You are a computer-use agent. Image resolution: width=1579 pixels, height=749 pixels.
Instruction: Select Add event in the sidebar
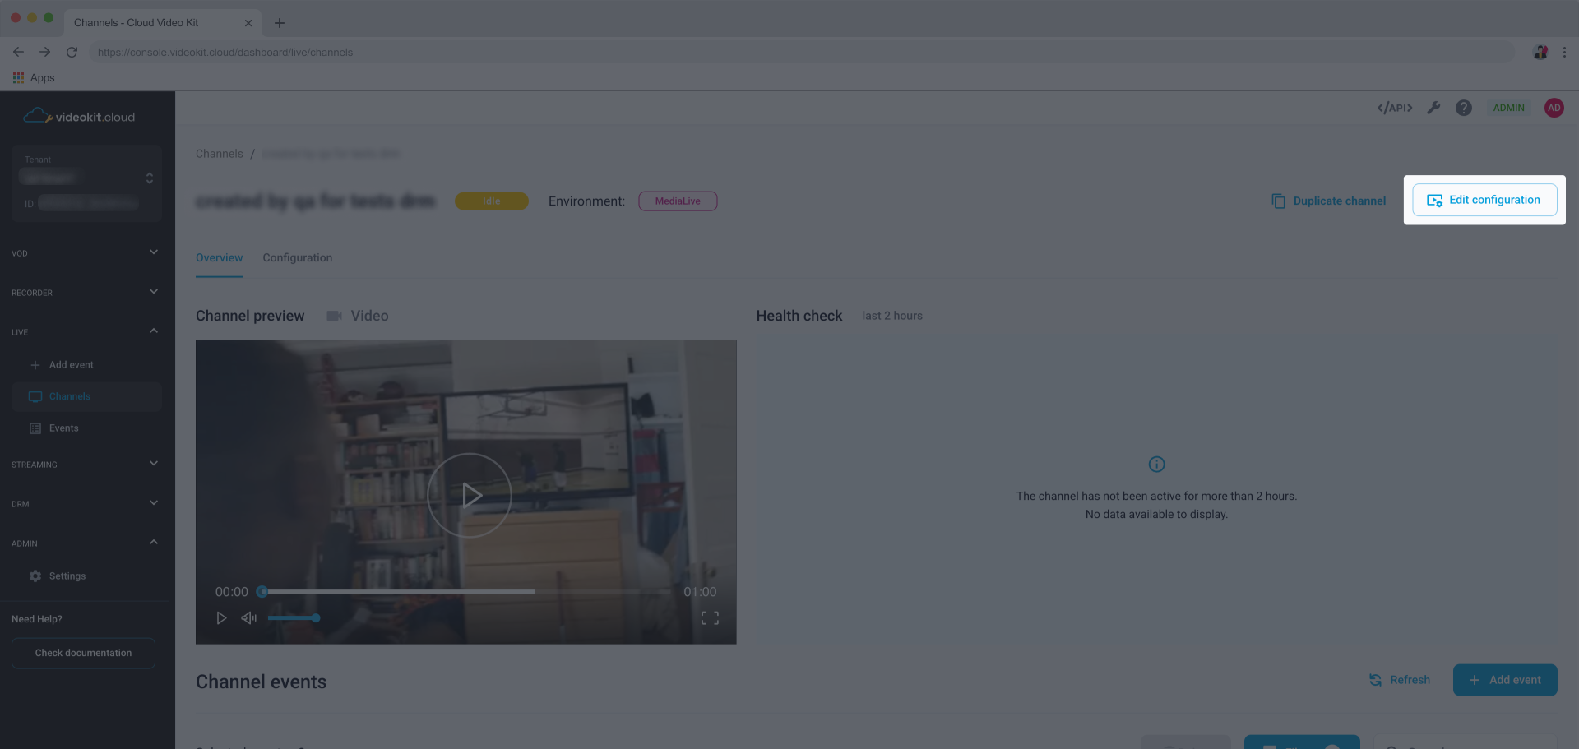coord(86,364)
